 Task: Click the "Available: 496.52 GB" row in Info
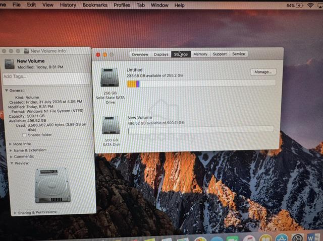tap(27, 121)
